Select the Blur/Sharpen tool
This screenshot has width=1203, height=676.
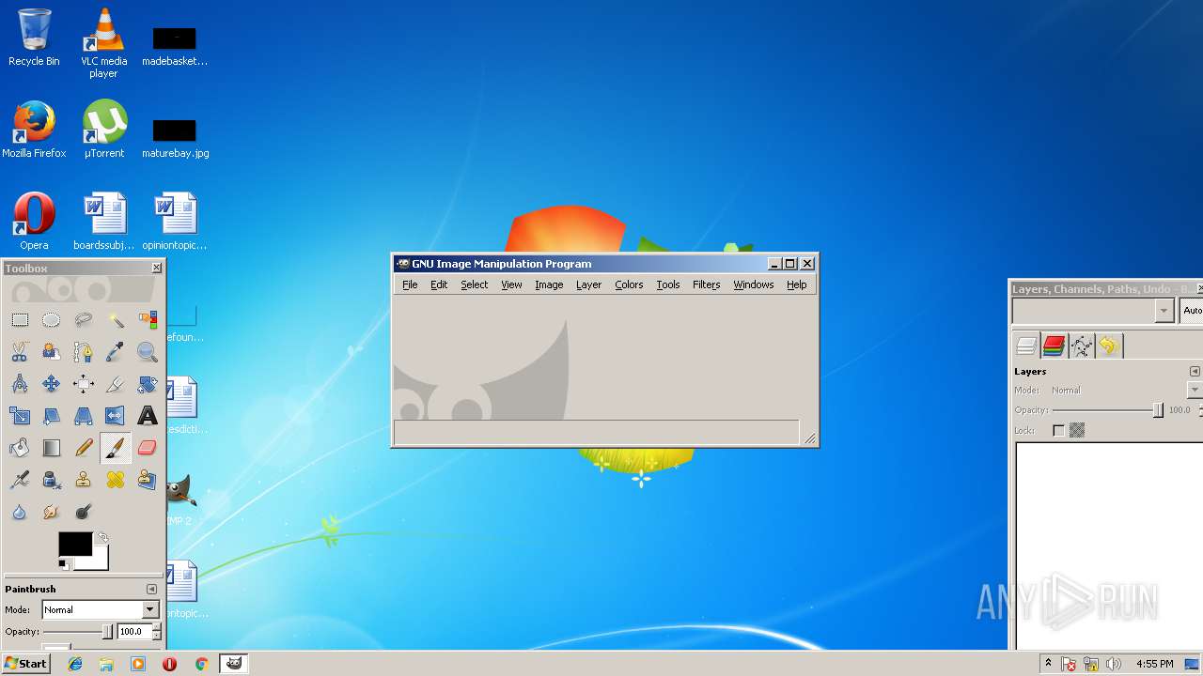tap(20, 512)
